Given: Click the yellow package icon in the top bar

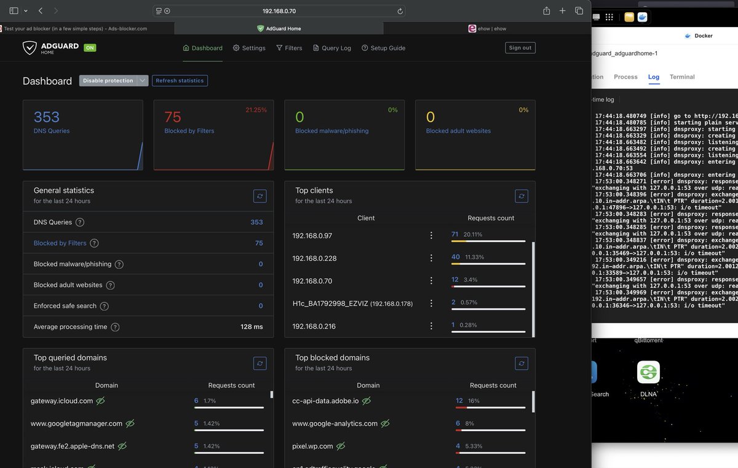Looking at the screenshot, I should (x=629, y=17).
